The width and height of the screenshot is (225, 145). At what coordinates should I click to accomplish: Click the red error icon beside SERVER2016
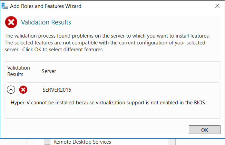click(23, 90)
